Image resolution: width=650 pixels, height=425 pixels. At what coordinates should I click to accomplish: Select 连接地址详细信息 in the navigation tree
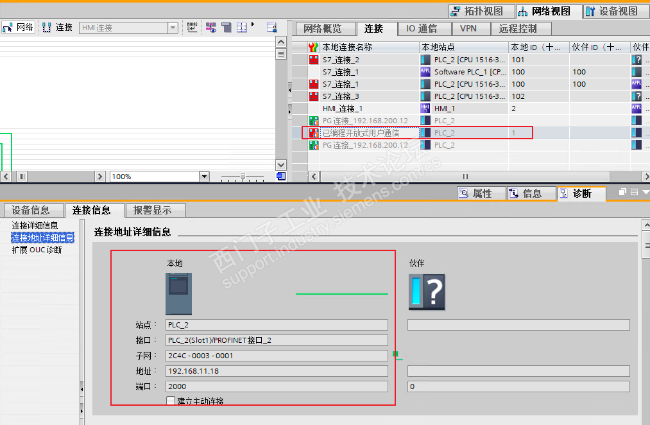[x=43, y=238]
